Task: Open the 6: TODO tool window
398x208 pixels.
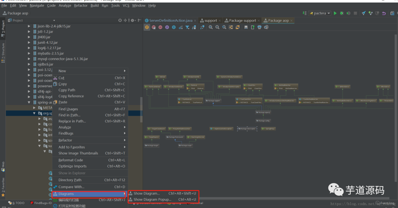Action: coord(17,203)
